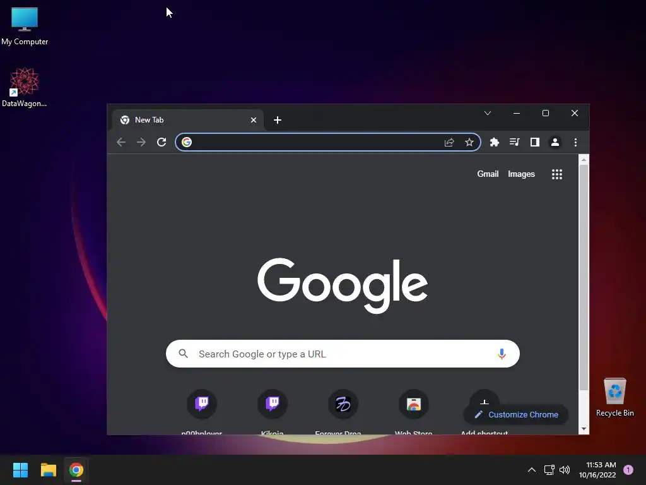Viewport: 646px width, 485px height.
Task: Open the tab search dropdown arrow
Action: (x=488, y=113)
